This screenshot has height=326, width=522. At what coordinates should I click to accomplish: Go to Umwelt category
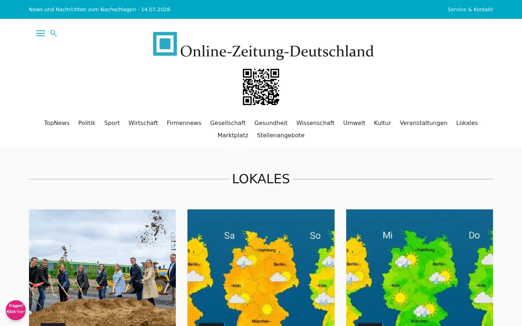(x=354, y=123)
